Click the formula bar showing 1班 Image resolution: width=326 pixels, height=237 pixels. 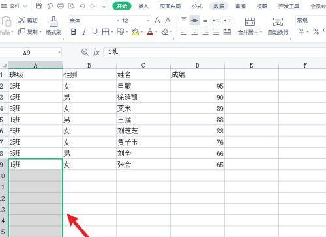pos(215,52)
